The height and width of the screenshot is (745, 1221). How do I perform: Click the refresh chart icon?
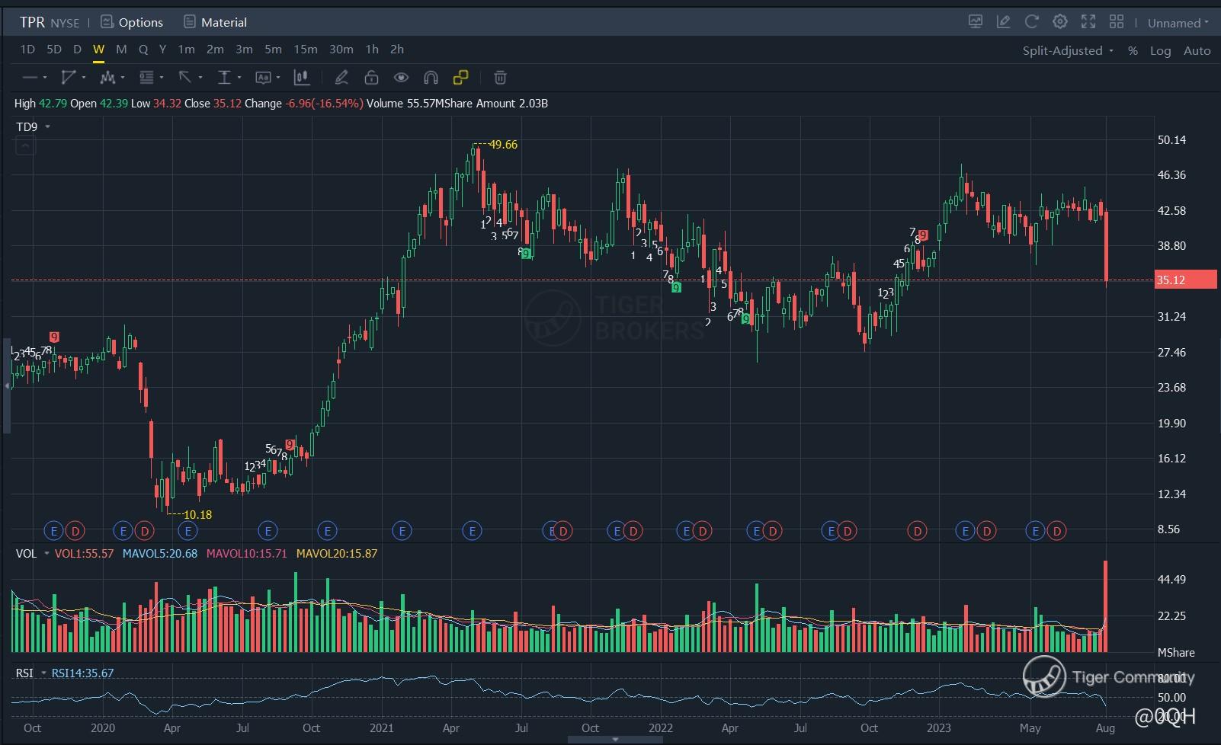1032,22
